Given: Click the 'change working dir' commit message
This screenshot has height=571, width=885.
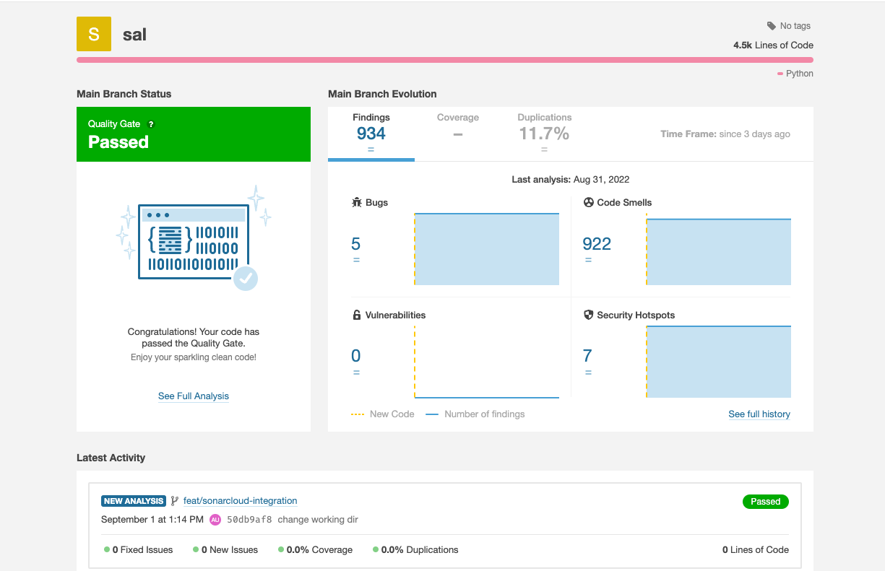Looking at the screenshot, I should click(318, 520).
